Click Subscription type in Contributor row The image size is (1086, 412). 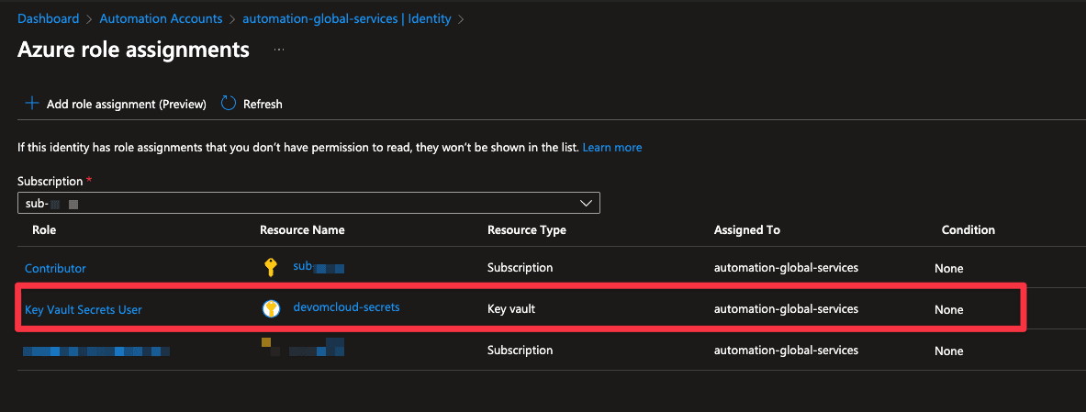click(521, 267)
